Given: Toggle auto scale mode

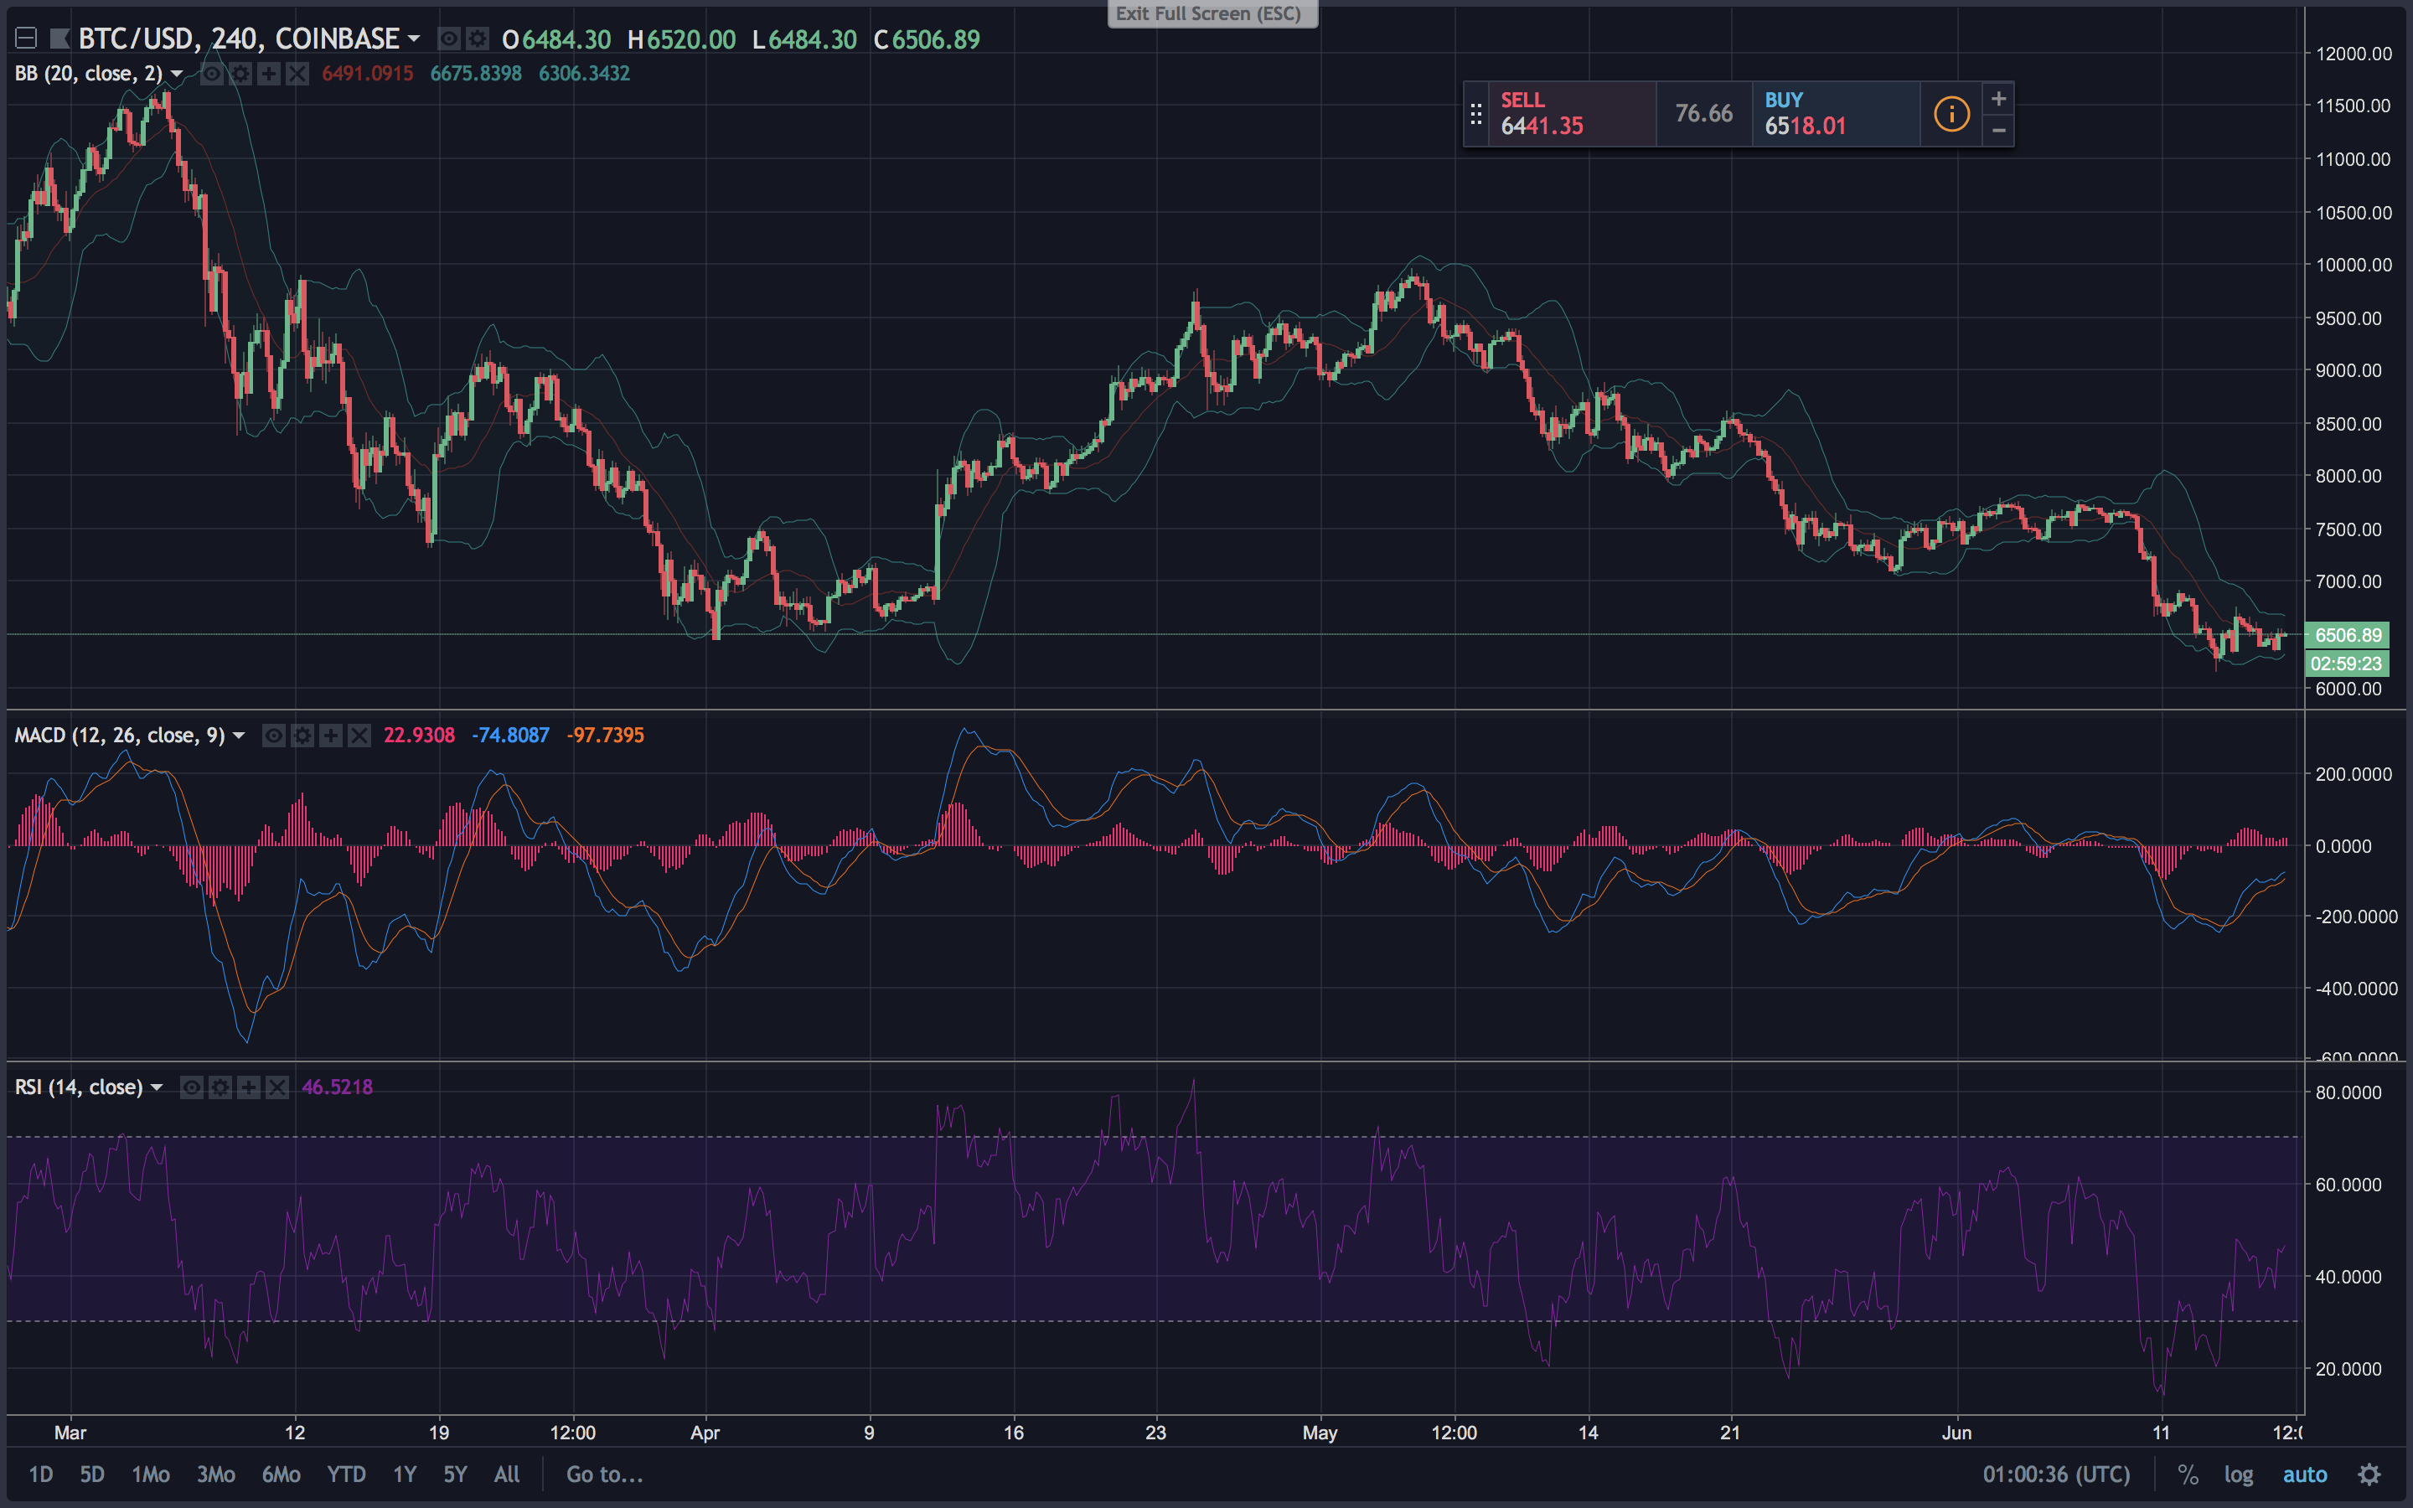Looking at the screenshot, I should tap(2304, 1474).
